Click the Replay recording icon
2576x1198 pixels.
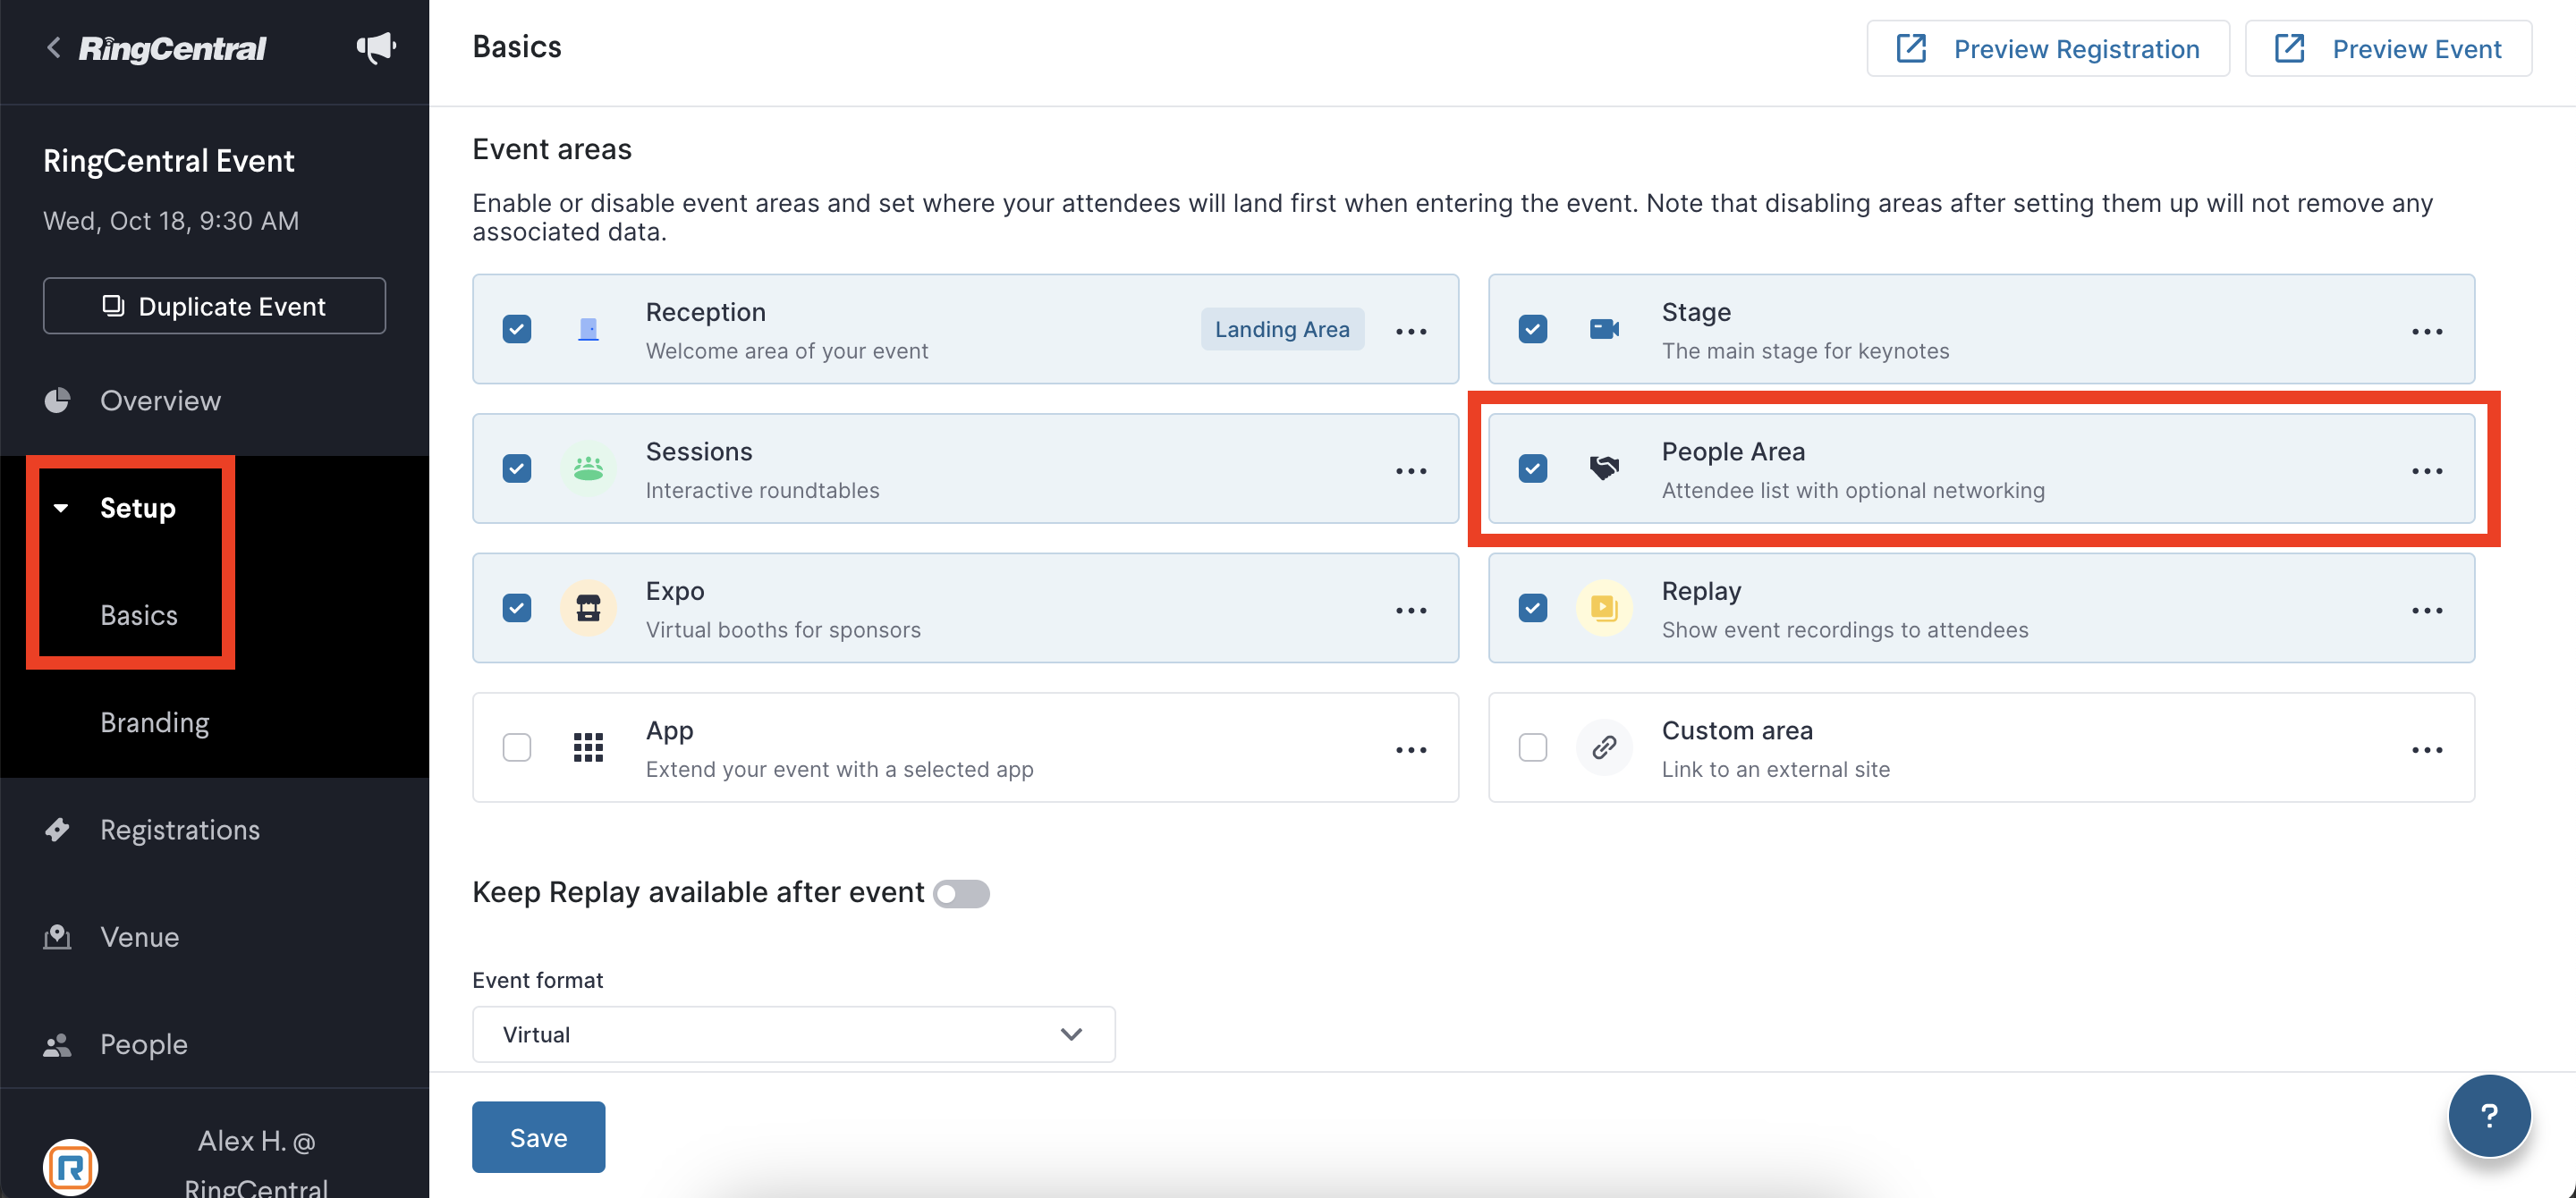click(1604, 607)
